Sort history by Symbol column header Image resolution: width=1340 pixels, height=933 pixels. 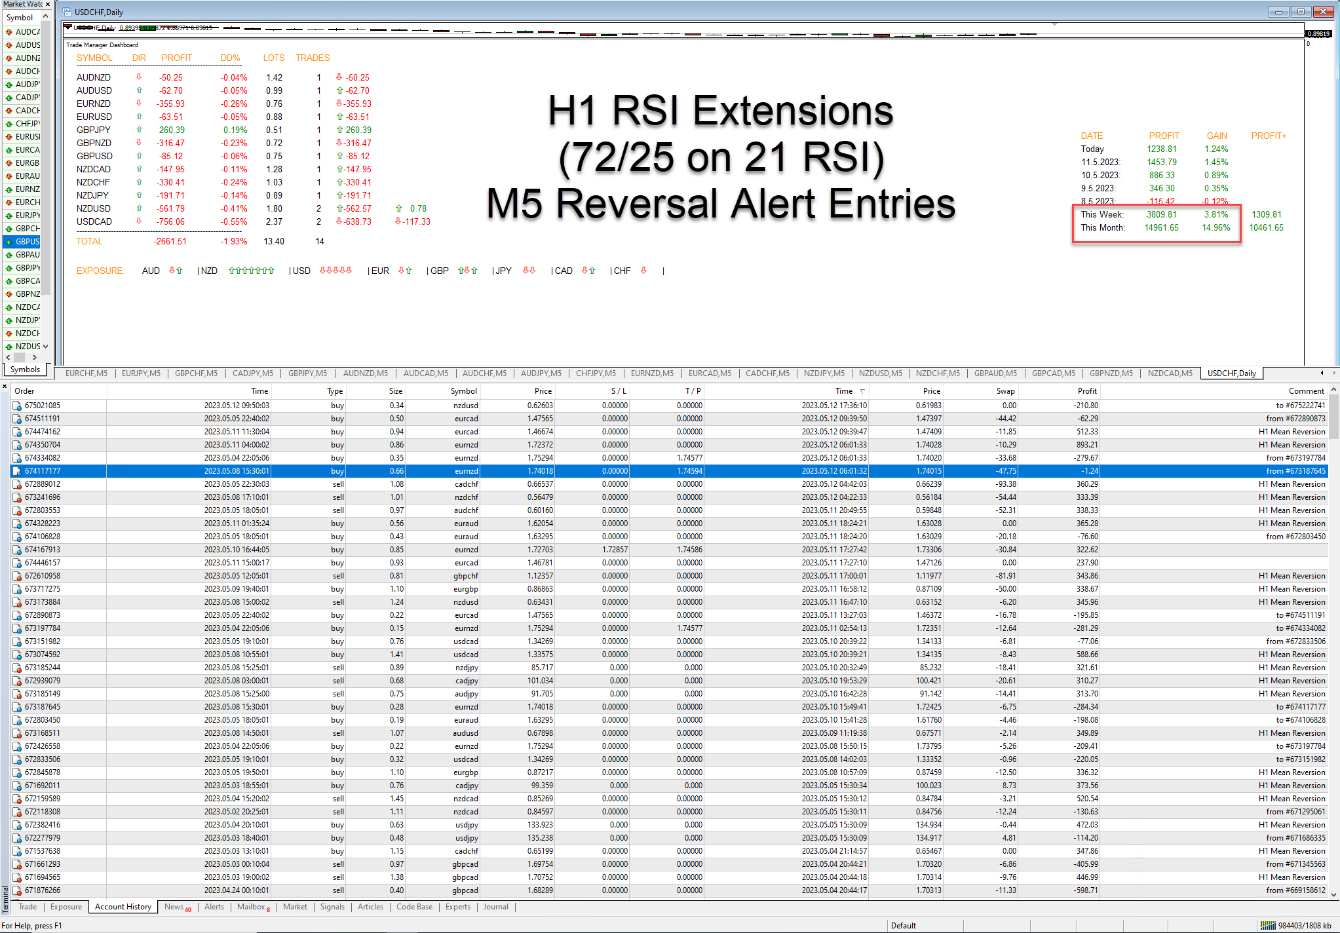[444, 391]
